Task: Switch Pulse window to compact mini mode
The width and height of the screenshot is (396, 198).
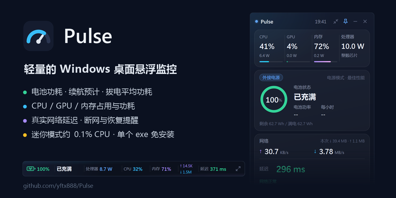Action: (336, 21)
